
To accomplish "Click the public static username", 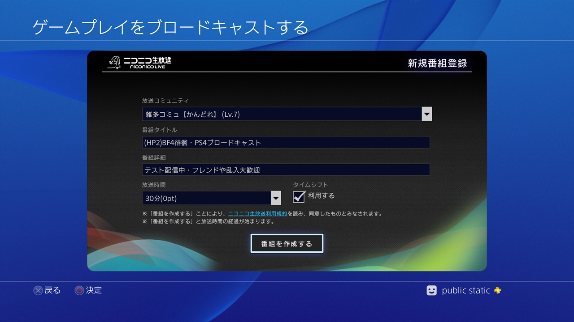I will [x=466, y=291].
